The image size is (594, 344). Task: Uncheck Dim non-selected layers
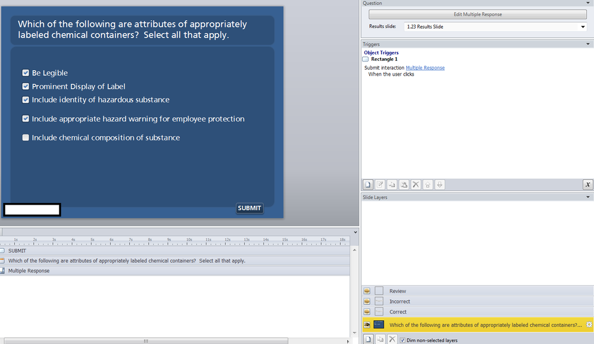click(x=403, y=340)
